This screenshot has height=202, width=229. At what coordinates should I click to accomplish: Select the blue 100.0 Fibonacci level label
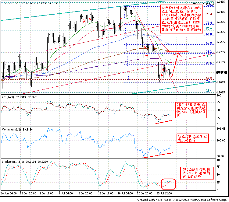click(210, 5)
